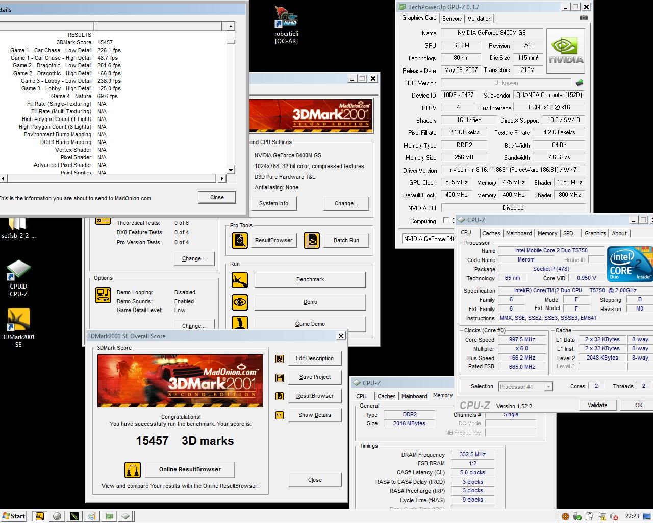Click the GPU-Z screenshot camera icon
653x523 pixels.
pyautogui.click(x=583, y=18)
